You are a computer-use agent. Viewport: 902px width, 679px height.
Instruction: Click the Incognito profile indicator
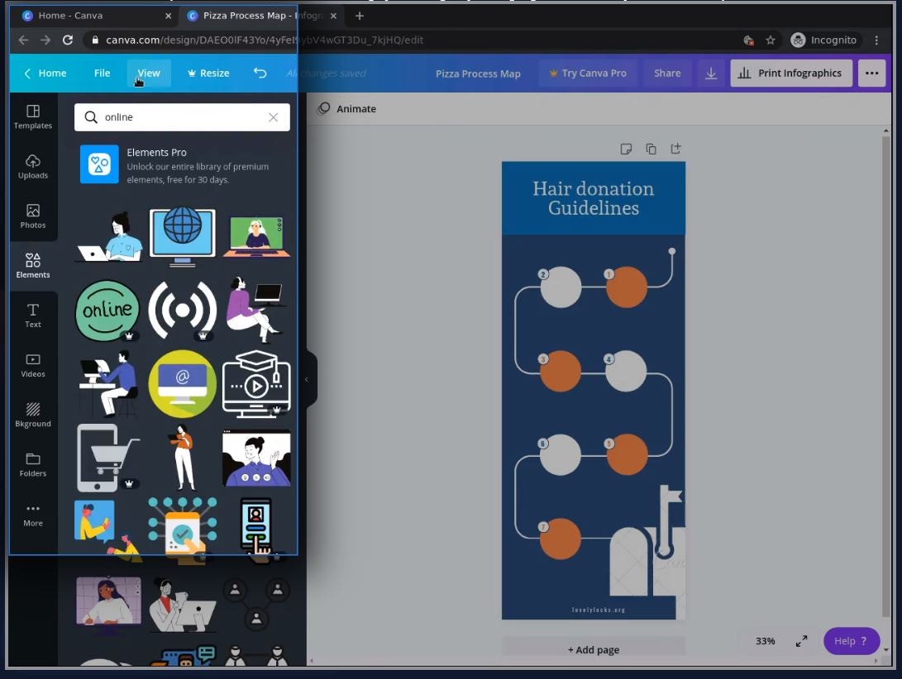[823, 40]
